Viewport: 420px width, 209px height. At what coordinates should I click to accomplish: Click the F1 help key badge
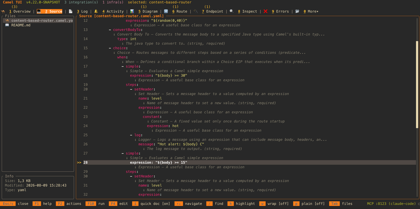click(37, 204)
